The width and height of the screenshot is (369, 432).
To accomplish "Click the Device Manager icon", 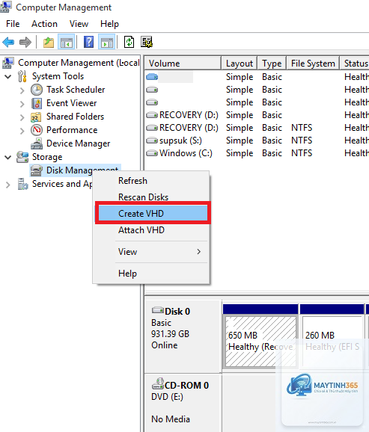I will tap(37, 144).
